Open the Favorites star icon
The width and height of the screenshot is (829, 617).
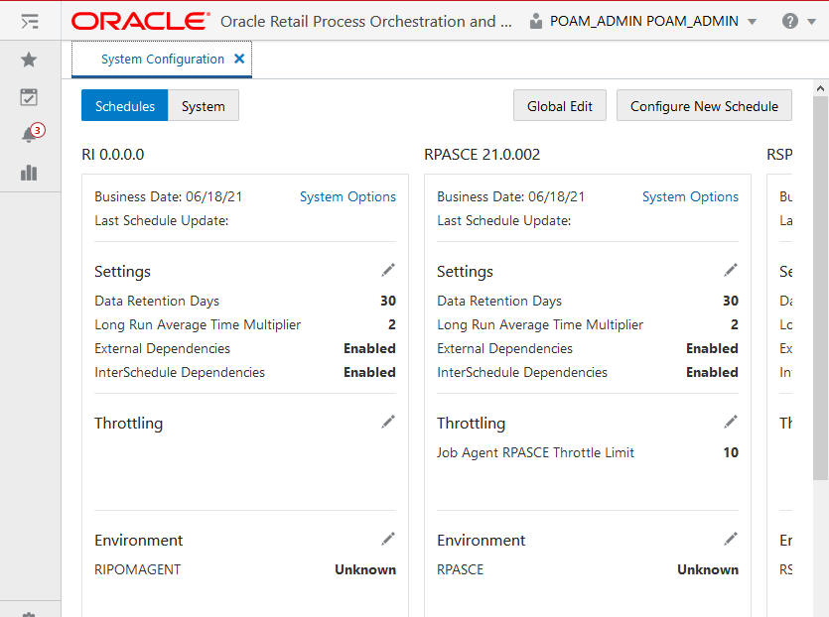[x=29, y=60]
